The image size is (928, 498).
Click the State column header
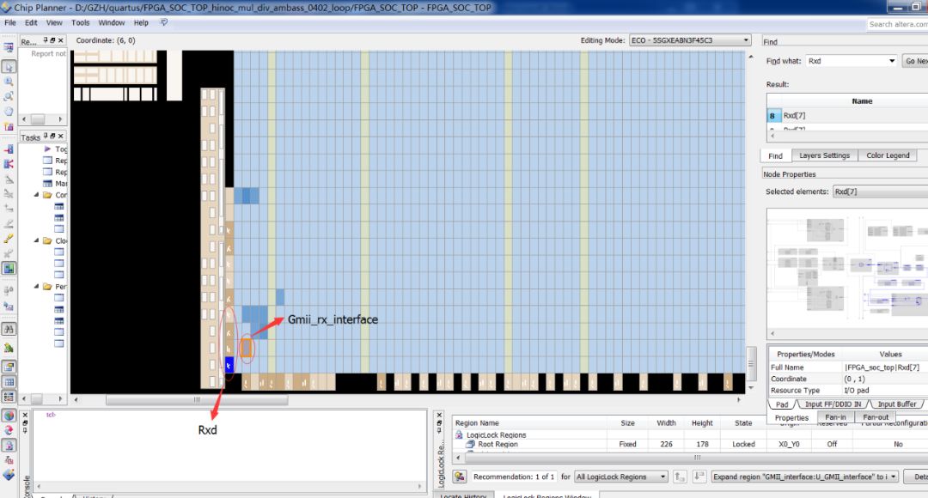point(742,423)
